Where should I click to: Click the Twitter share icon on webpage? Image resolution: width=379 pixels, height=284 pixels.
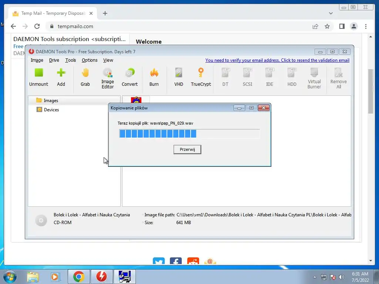[159, 261]
